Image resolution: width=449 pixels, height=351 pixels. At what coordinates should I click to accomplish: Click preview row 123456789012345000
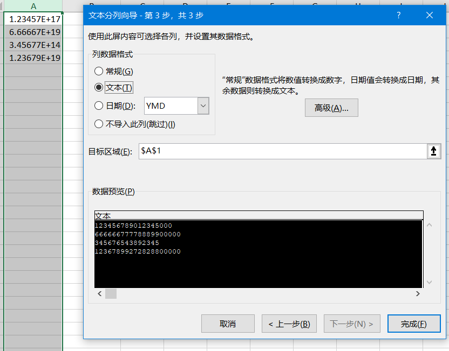point(133,226)
